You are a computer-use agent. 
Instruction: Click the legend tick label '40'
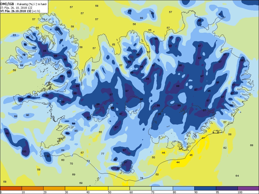[88, 192]
